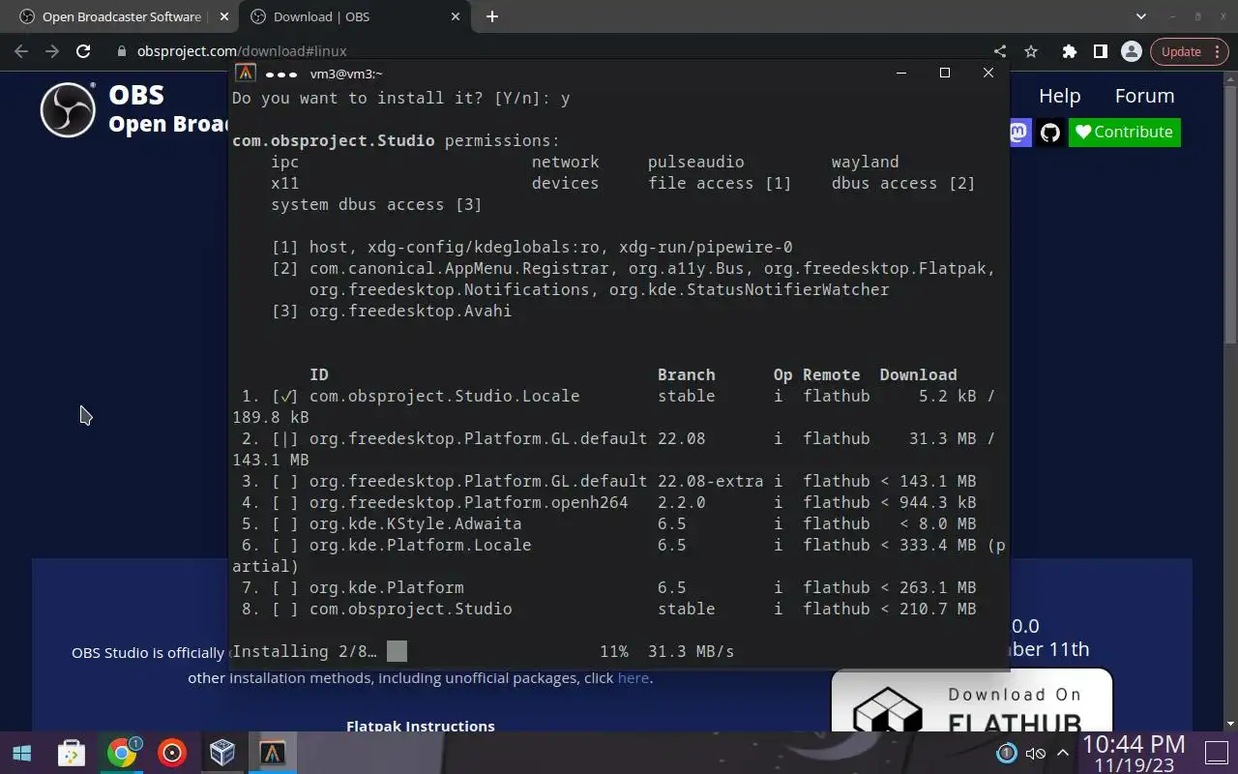Click Alacritty terminal icon on taskbar
The height and width of the screenshot is (774, 1238).
tap(273, 753)
